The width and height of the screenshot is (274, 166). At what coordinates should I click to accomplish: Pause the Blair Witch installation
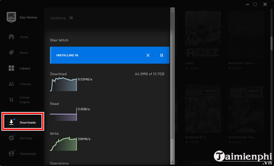162,55
